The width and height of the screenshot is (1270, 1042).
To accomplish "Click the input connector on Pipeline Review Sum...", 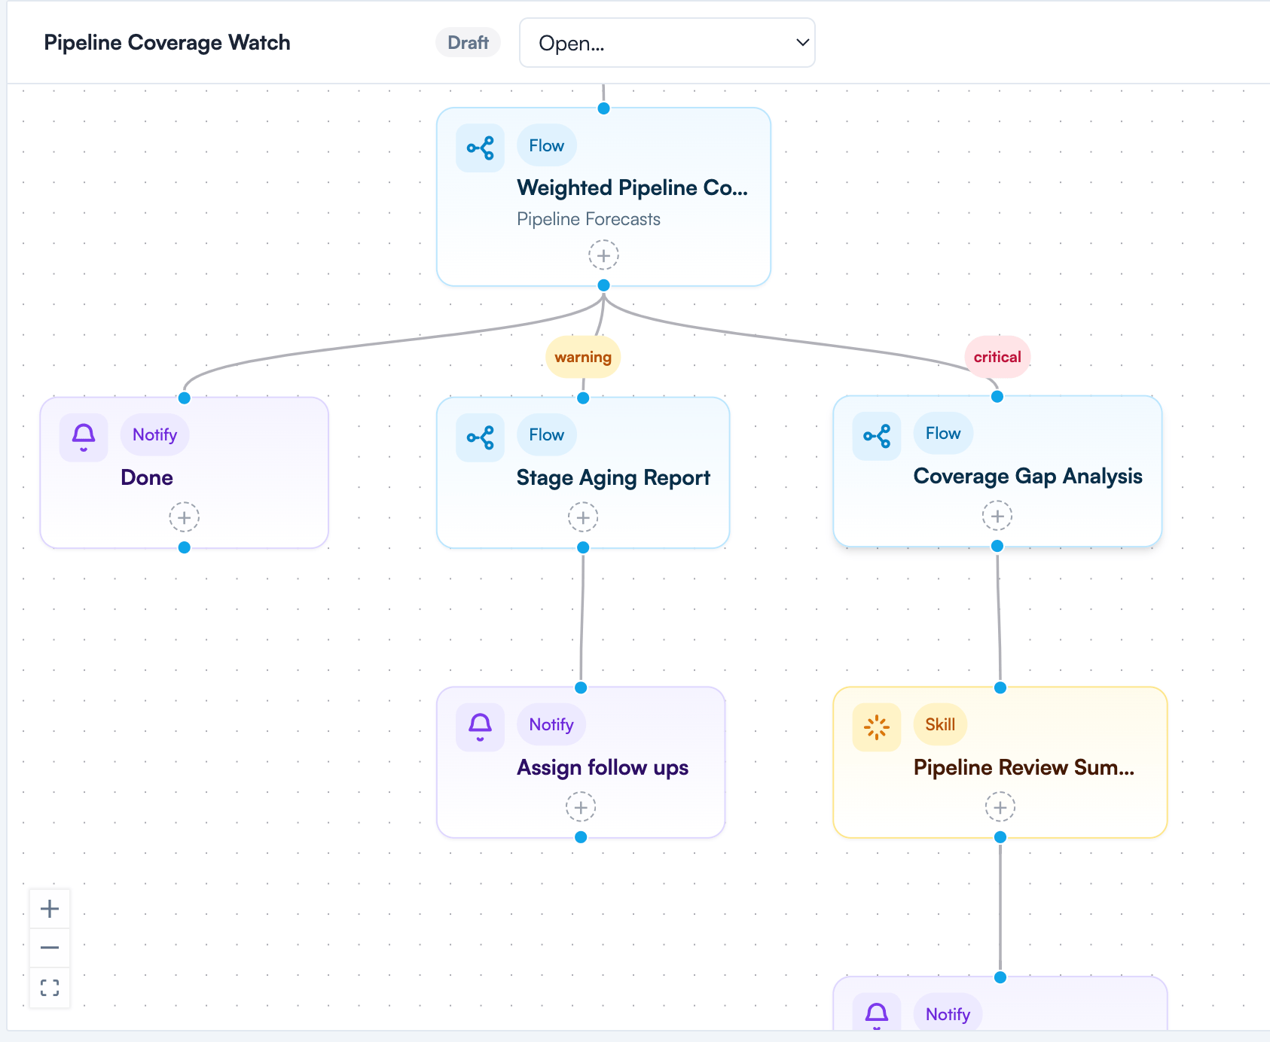I will (x=1000, y=687).
